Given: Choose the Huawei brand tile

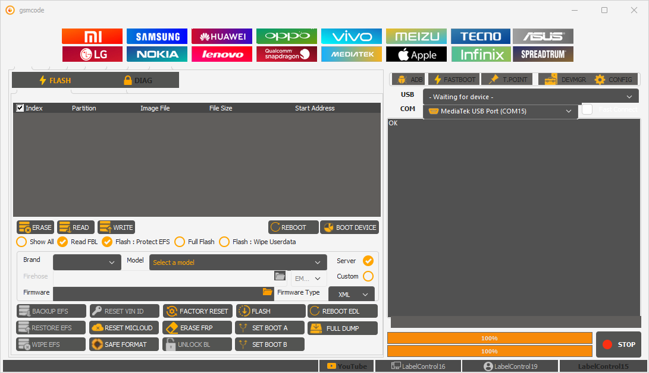Looking at the screenshot, I should [222, 36].
